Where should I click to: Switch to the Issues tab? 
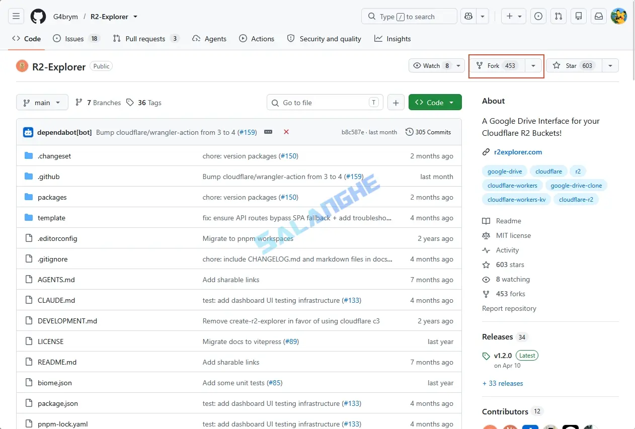coord(76,39)
